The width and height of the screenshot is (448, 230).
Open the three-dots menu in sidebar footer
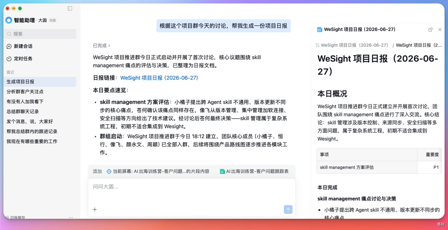pyautogui.click(x=71, y=218)
